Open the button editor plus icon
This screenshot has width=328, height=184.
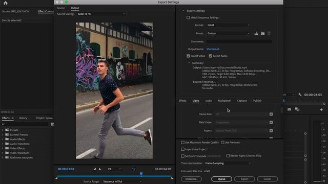click(321, 109)
